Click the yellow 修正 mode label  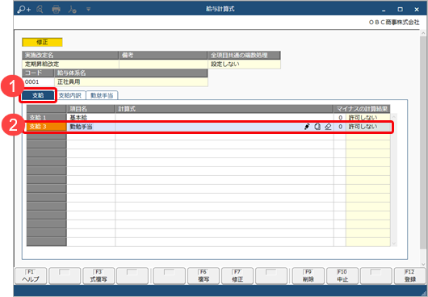tap(42, 42)
